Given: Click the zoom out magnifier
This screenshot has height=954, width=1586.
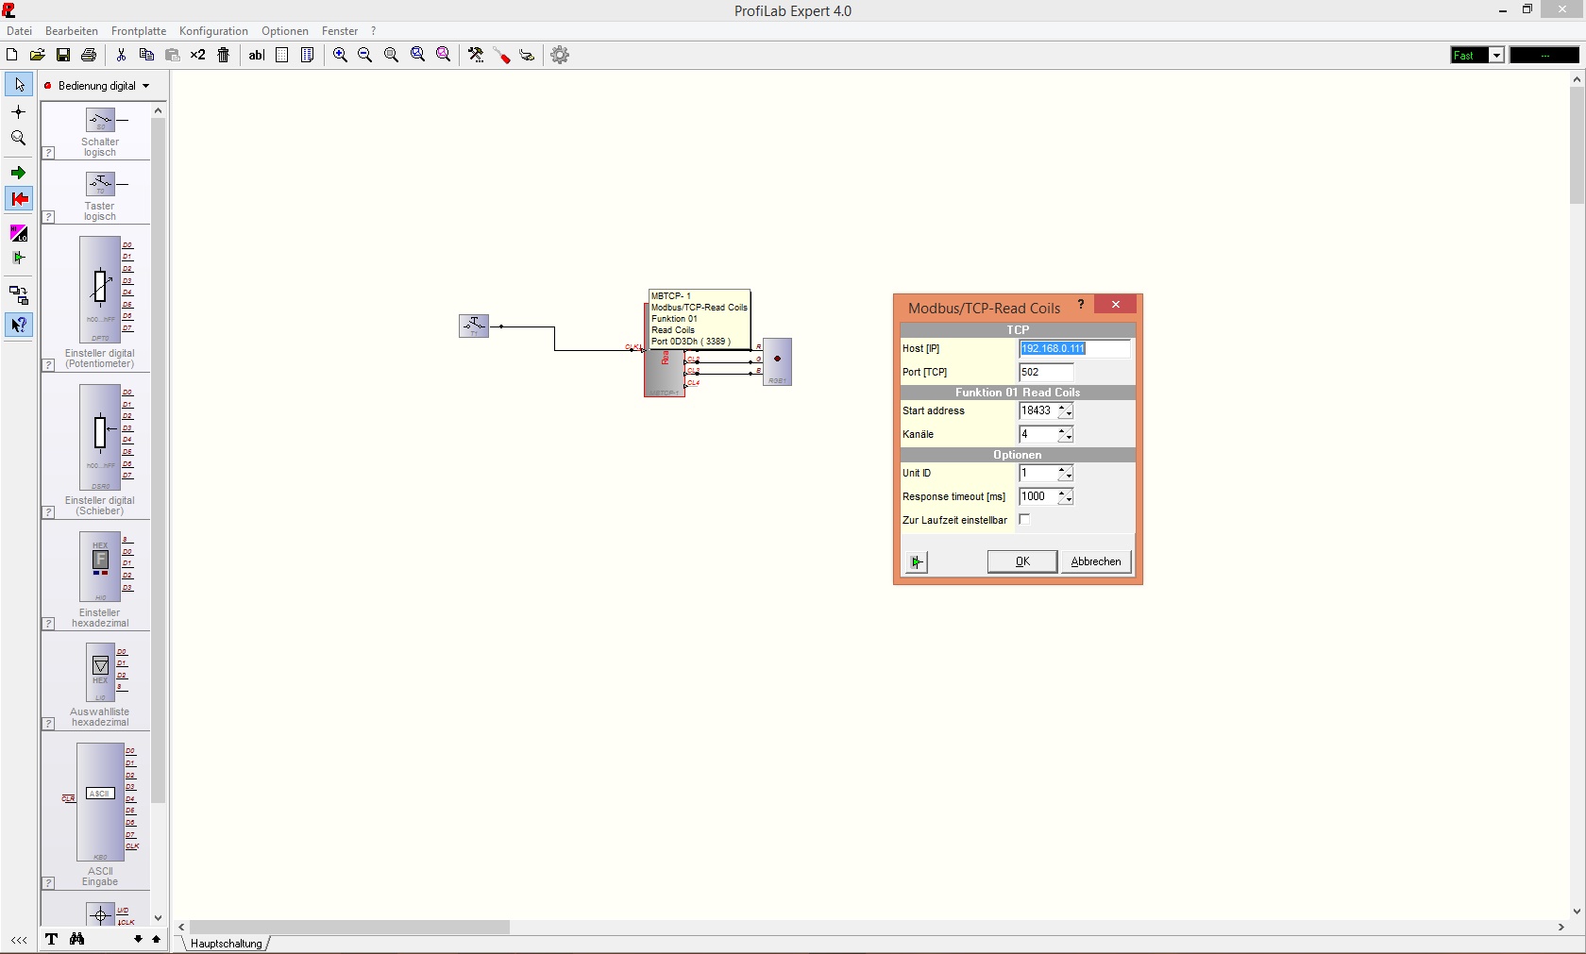Looking at the screenshot, I should pos(365,55).
